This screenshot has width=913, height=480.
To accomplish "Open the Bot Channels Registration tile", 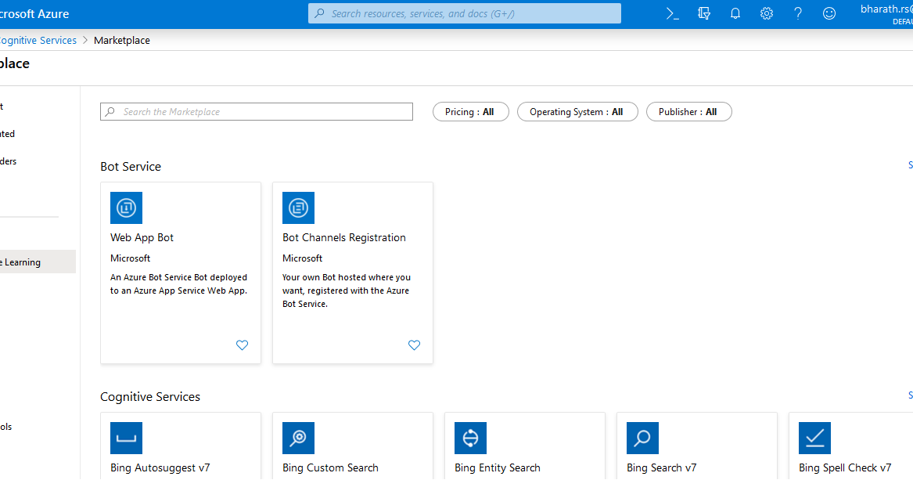I will click(x=343, y=237).
